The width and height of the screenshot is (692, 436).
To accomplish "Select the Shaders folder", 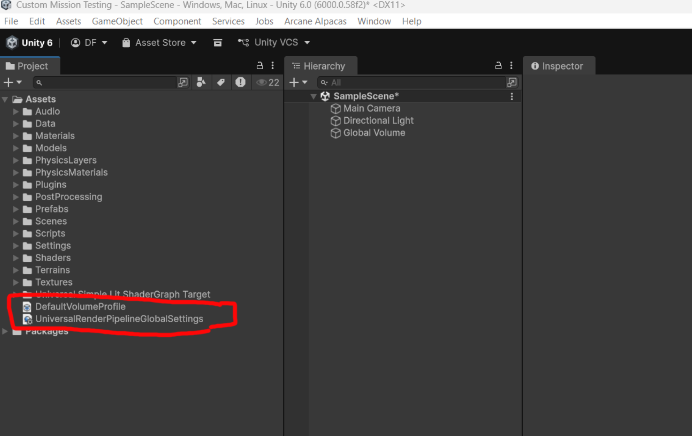I will (x=53, y=258).
